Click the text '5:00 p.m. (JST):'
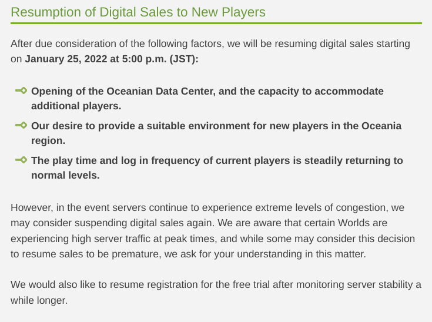 pyautogui.click(x=160, y=59)
